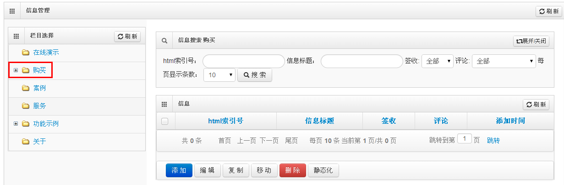Sort by html索引号 column header
Image resolution: width=564 pixels, height=185 pixels.
[225, 121]
